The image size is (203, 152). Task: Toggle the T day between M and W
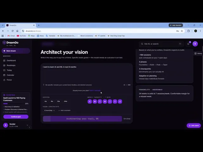100,101
